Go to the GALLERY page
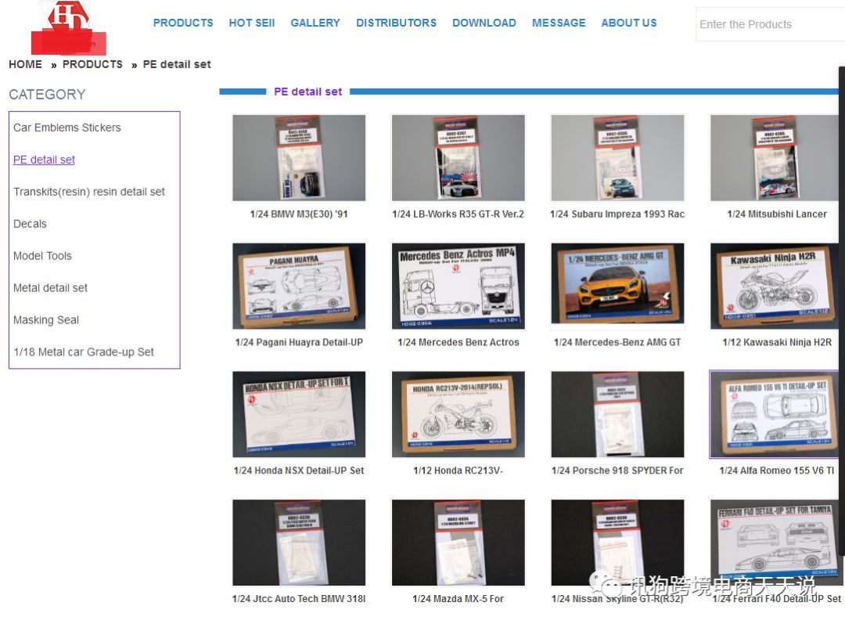 pyautogui.click(x=315, y=23)
